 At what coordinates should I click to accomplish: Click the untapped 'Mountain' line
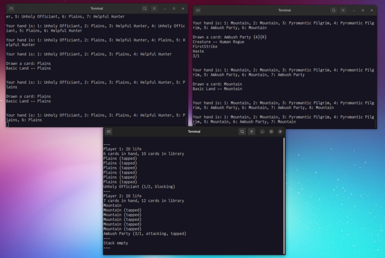click(x=112, y=205)
